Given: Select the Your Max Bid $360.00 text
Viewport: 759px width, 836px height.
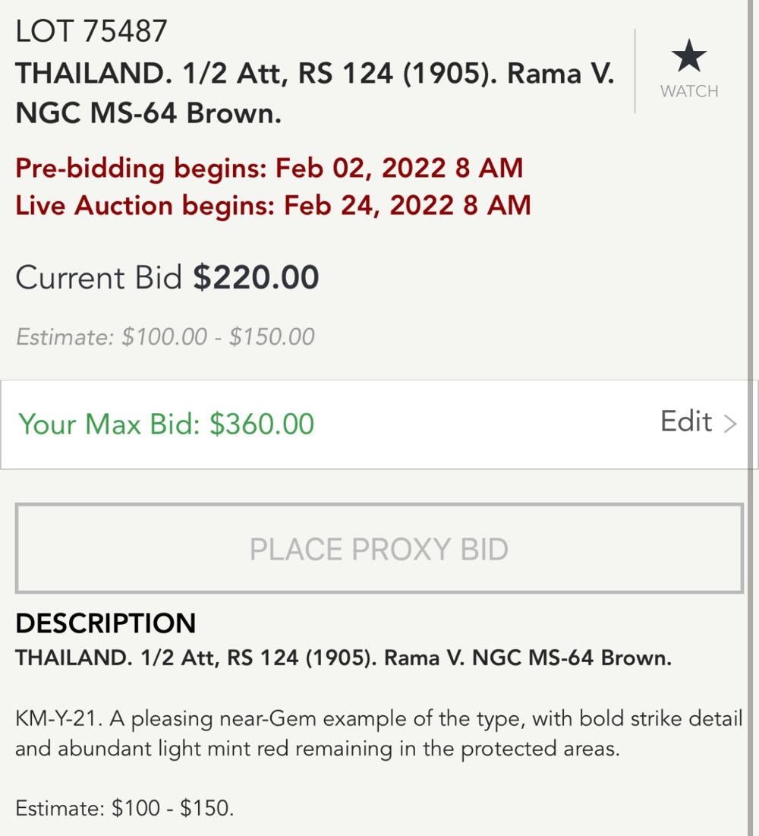Looking at the screenshot, I should [x=166, y=424].
